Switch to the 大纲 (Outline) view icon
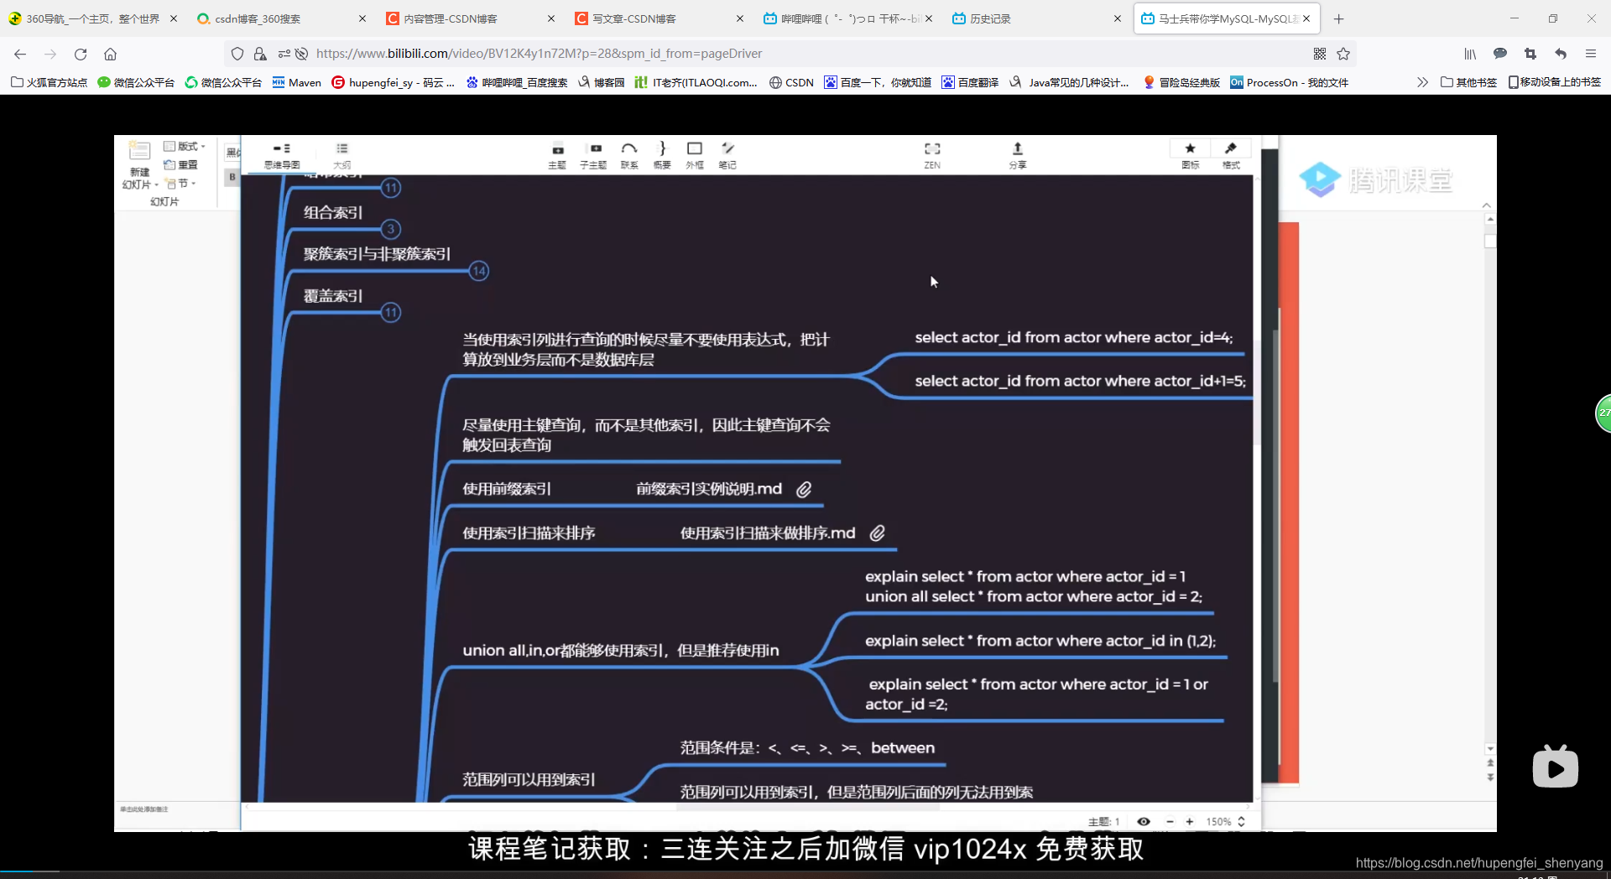This screenshot has height=879, width=1611. (x=342, y=155)
